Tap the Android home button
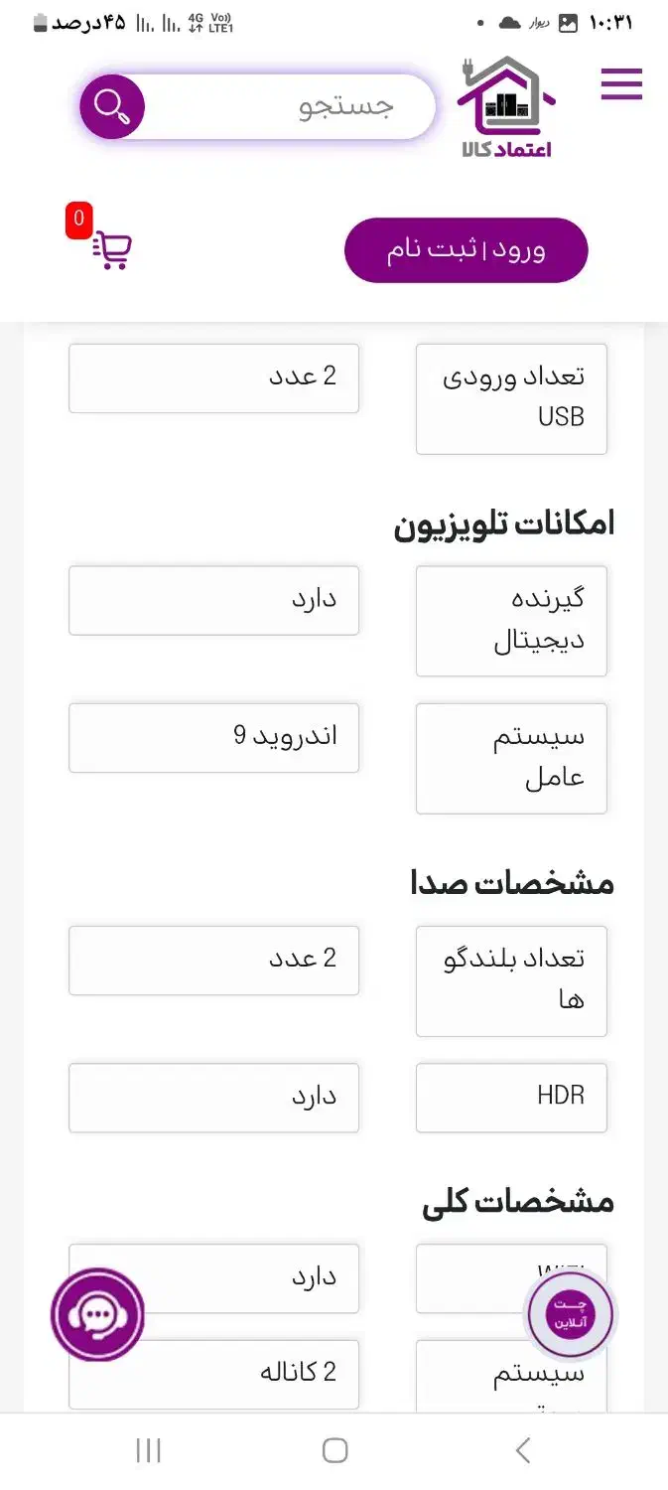 pyautogui.click(x=334, y=1450)
